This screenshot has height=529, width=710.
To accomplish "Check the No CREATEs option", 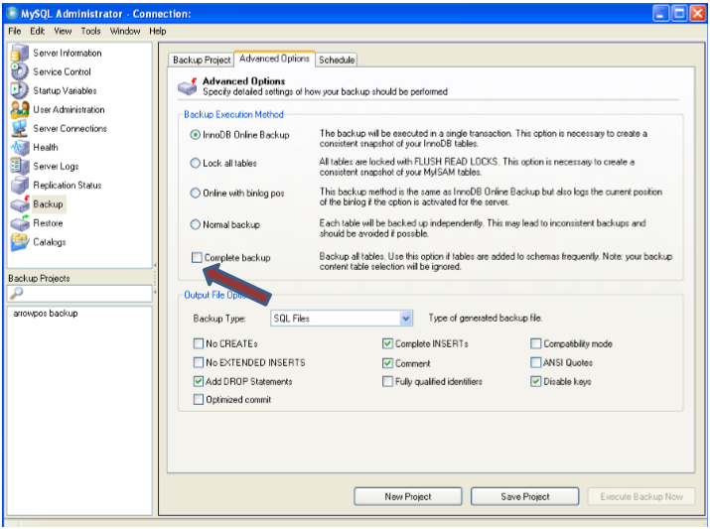I will [199, 343].
